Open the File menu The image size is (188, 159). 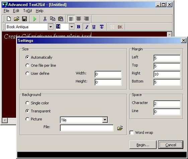tap(6, 11)
